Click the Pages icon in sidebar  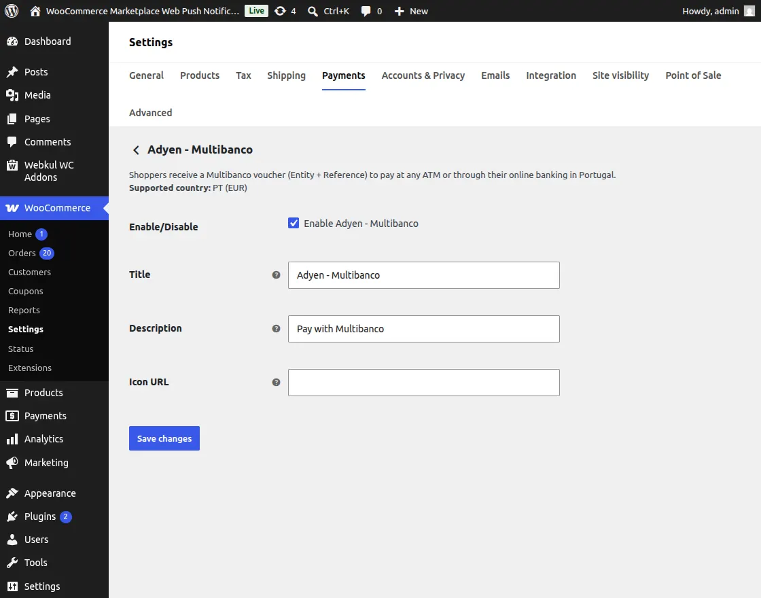tap(12, 119)
